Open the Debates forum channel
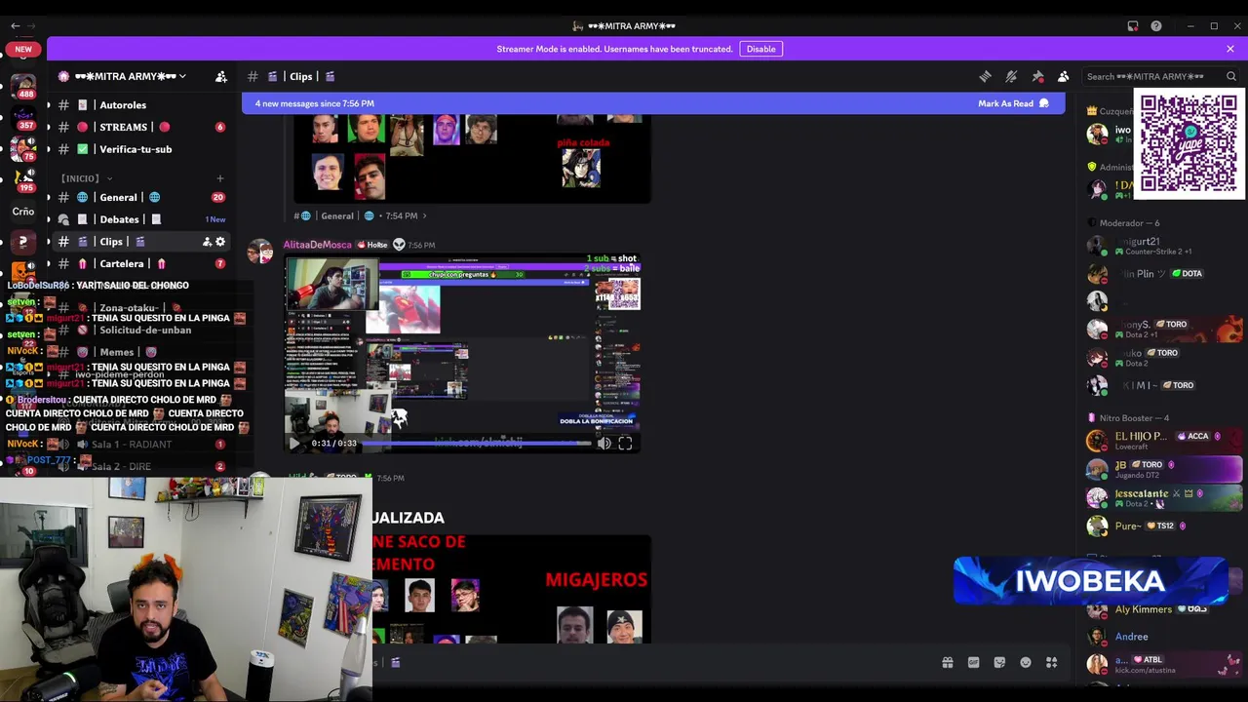The image size is (1248, 702). [x=136, y=219]
